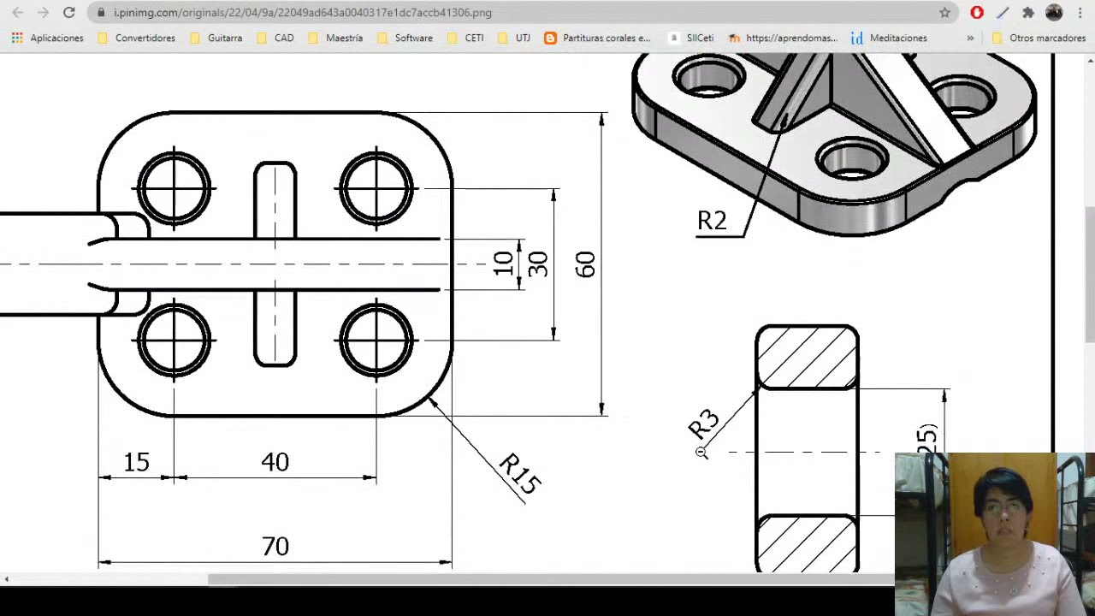The width and height of the screenshot is (1095, 616).
Task: Open the red Opera-style extension icon
Action: pyautogui.click(x=977, y=13)
